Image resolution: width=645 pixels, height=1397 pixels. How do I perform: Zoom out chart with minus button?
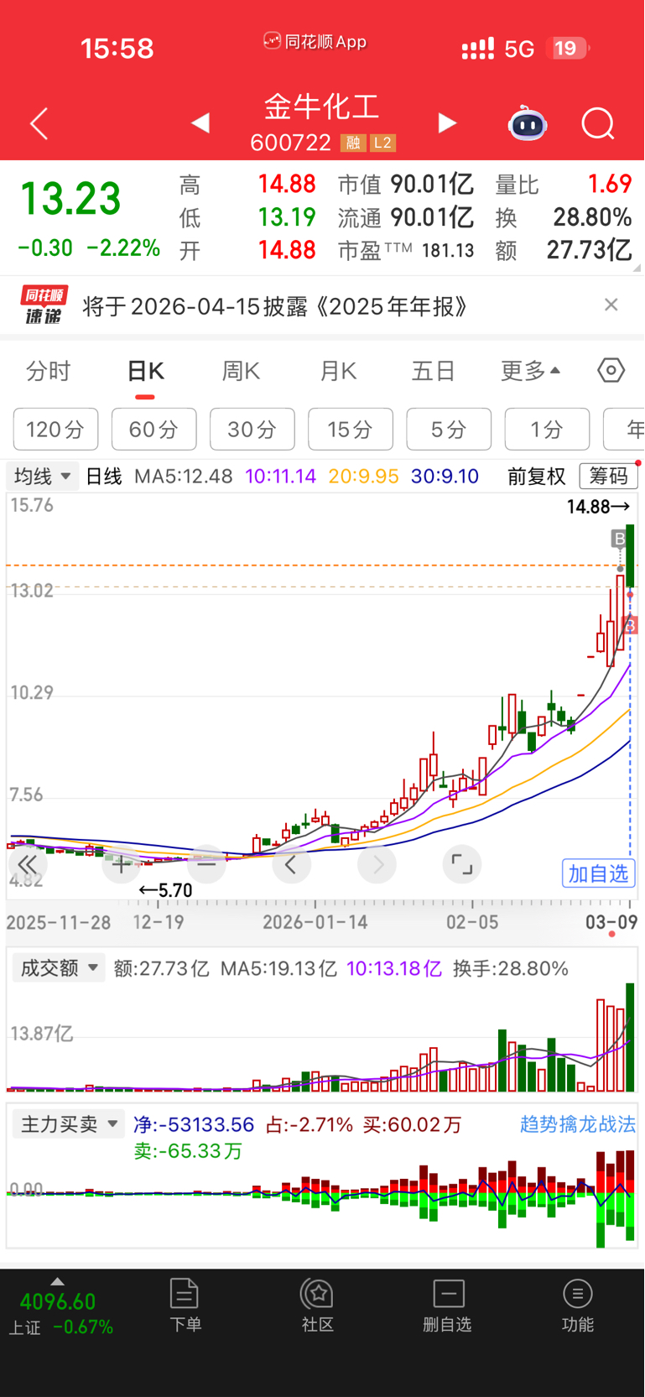pos(207,864)
